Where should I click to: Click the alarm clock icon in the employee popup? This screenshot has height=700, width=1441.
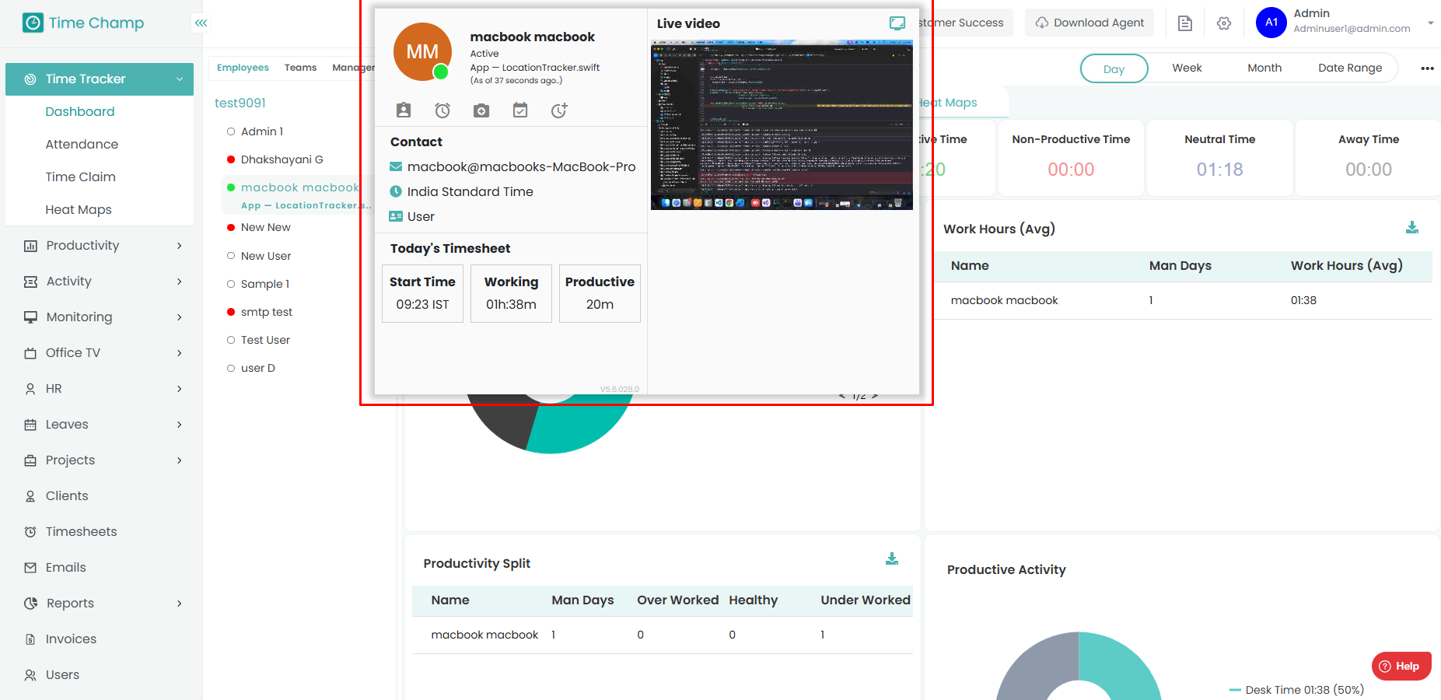click(442, 110)
